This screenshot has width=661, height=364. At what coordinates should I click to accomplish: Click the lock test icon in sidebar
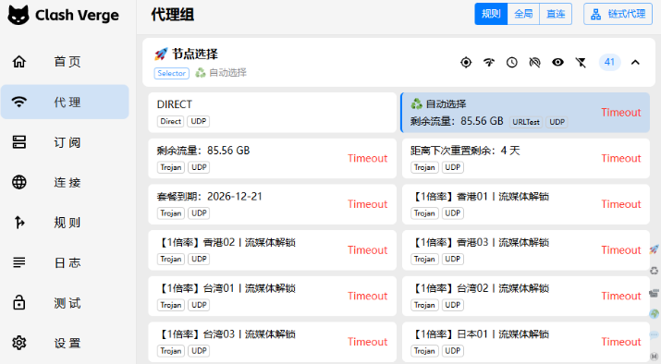[19, 302]
